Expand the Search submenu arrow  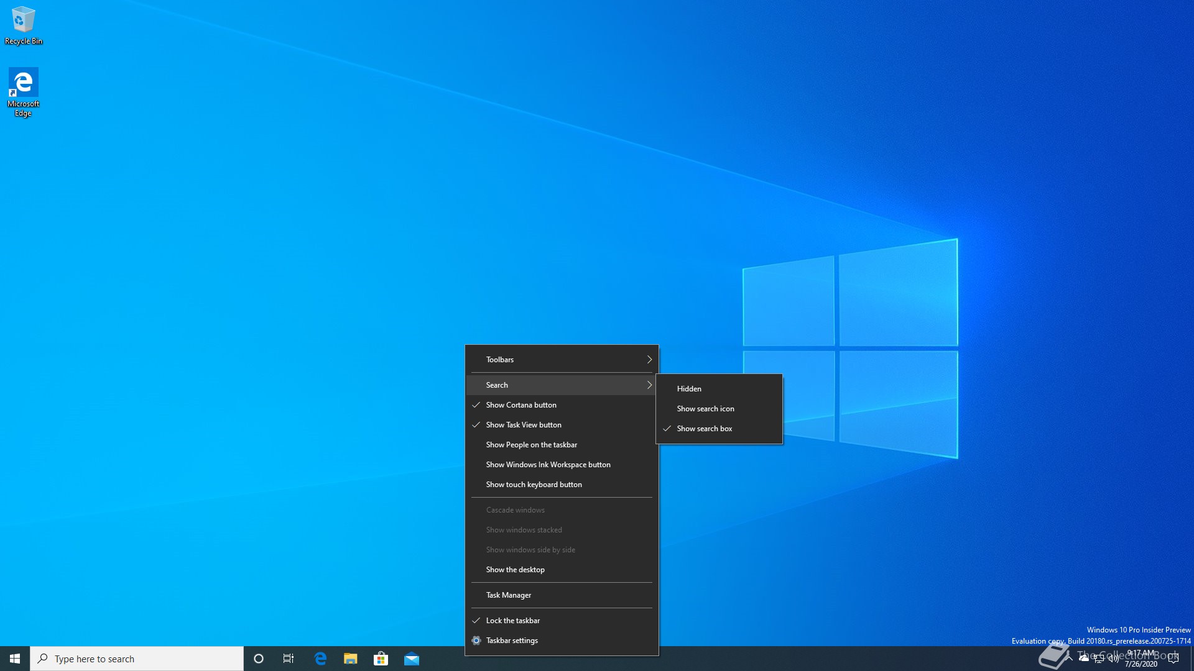click(649, 385)
